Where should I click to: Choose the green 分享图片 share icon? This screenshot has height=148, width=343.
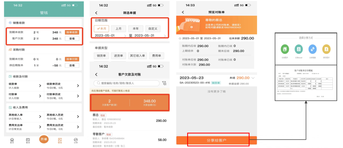tap(285, 49)
